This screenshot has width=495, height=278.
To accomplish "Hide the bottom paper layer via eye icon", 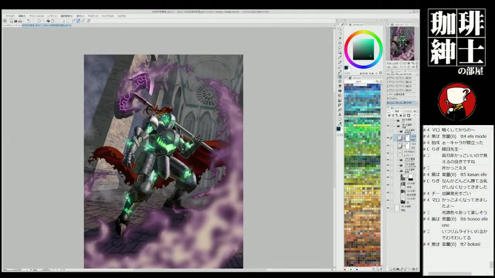I will (388, 208).
